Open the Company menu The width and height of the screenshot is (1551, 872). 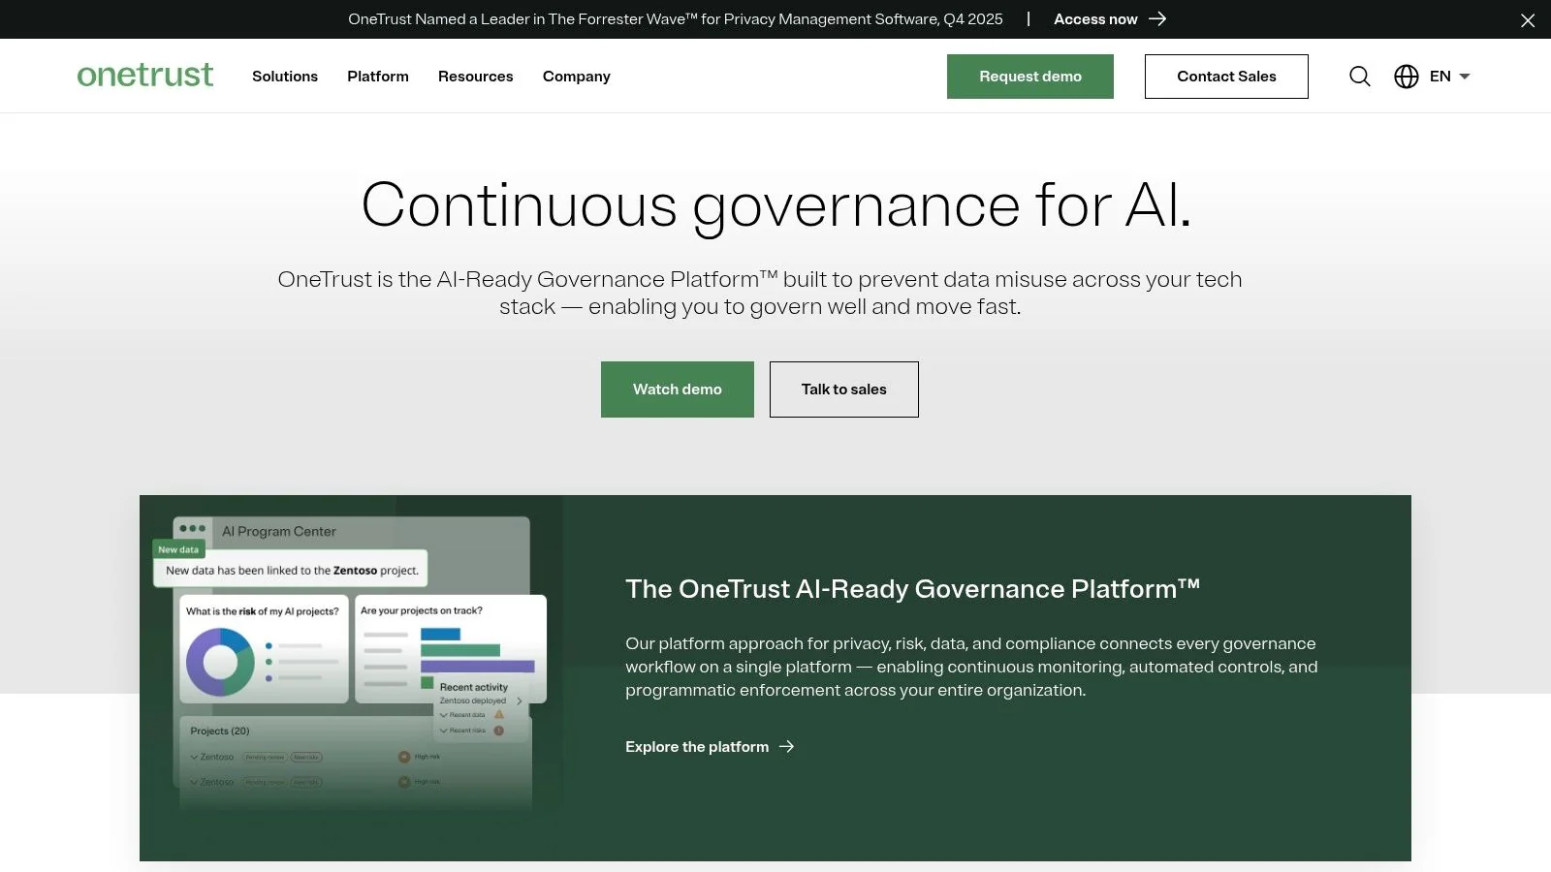[x=576, y=76]
